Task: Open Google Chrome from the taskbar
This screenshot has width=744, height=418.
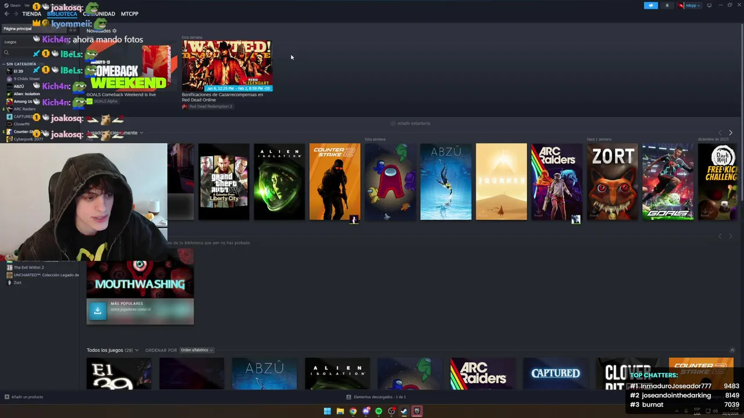Action: coord(353,411)
